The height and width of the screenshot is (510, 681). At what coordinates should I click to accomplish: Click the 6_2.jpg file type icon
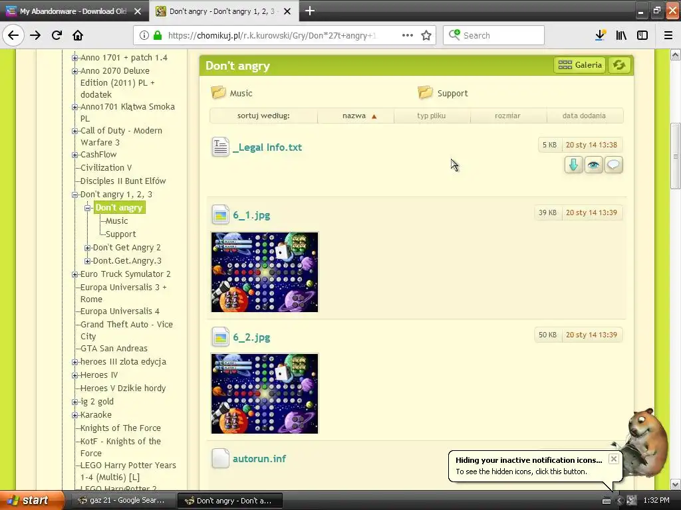(220, 337)
